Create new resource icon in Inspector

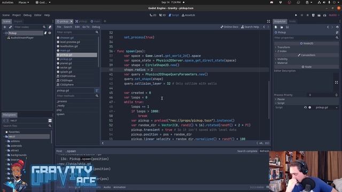[x=276, y=27]
